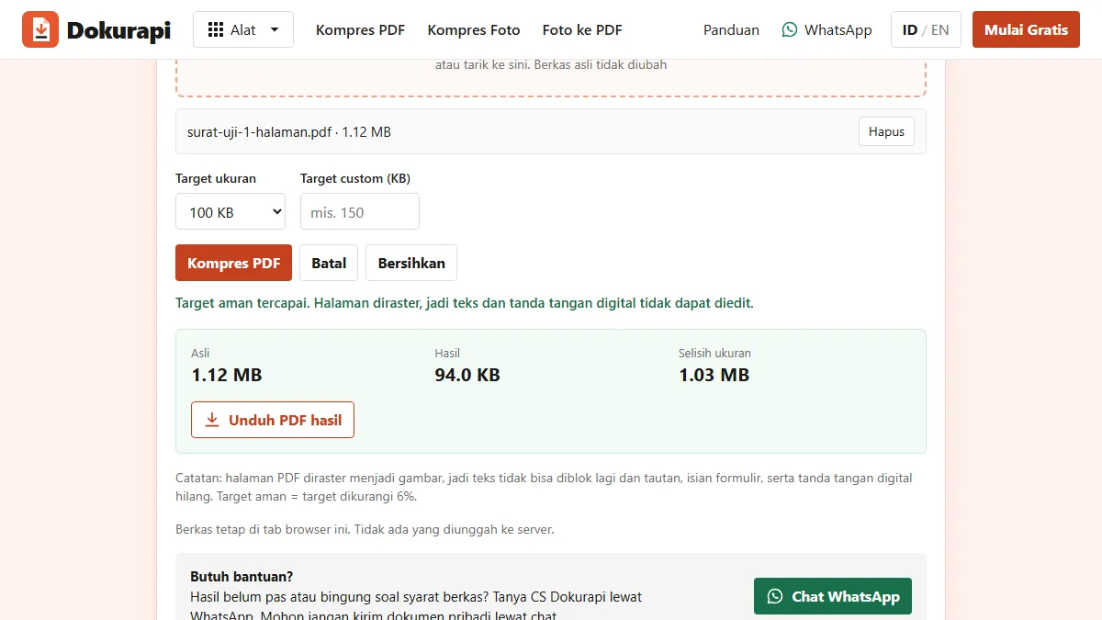Viewport: 1102px width, 620px height.
Task: Click the Asli value 1.12 MB
Action: [227, 375]
